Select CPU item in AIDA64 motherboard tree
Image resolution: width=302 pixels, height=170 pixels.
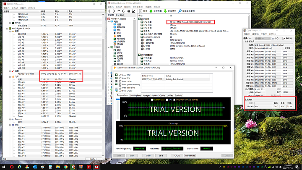[118, 50]
